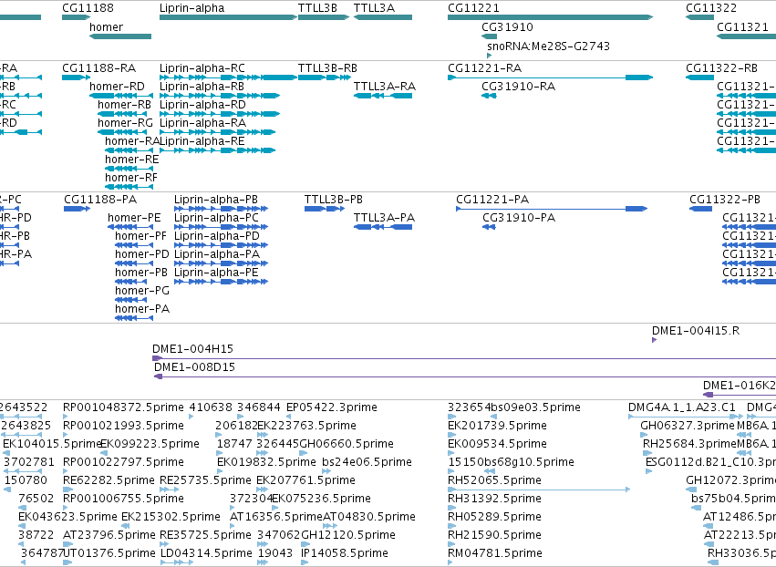
Task: Select the TTLL3A gene label
Action: [374, 8]
